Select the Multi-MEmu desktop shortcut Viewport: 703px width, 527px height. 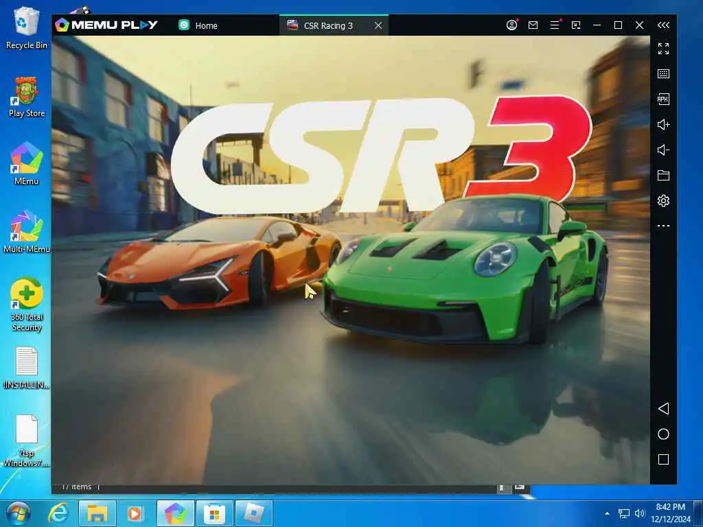click(27, 231)
